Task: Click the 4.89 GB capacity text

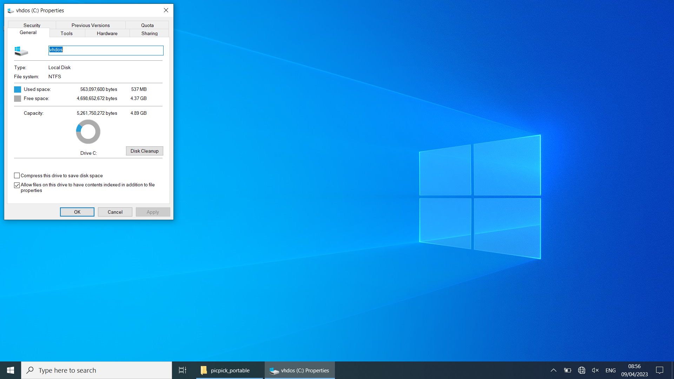Action: (139, 113)
